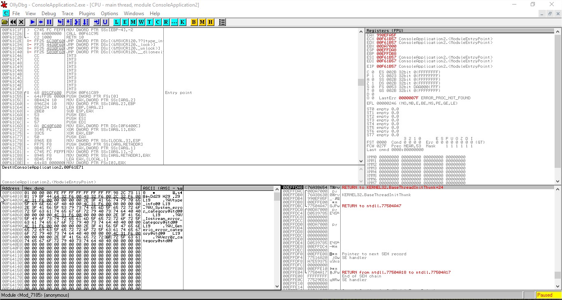The width and height of the screenshot is (562, 300).
Task: Show Executable modules with E button
Action: coord(125,22)
